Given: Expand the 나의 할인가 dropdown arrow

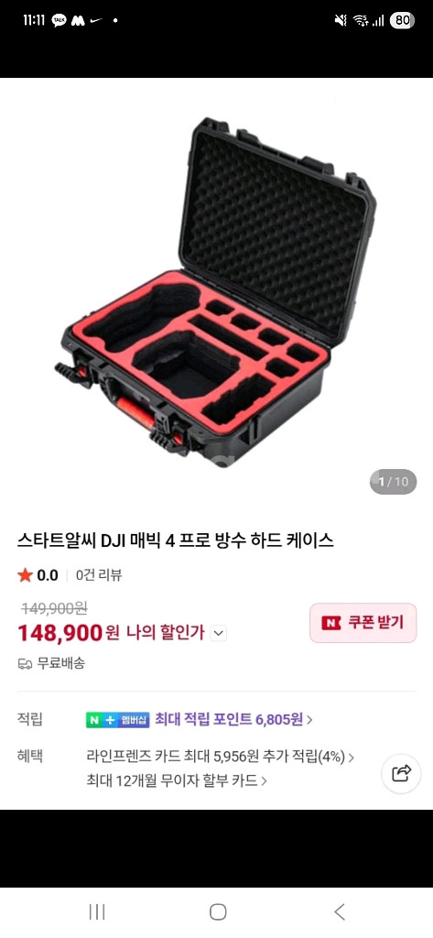Looking at the screenshot, I should click(219, 633).
